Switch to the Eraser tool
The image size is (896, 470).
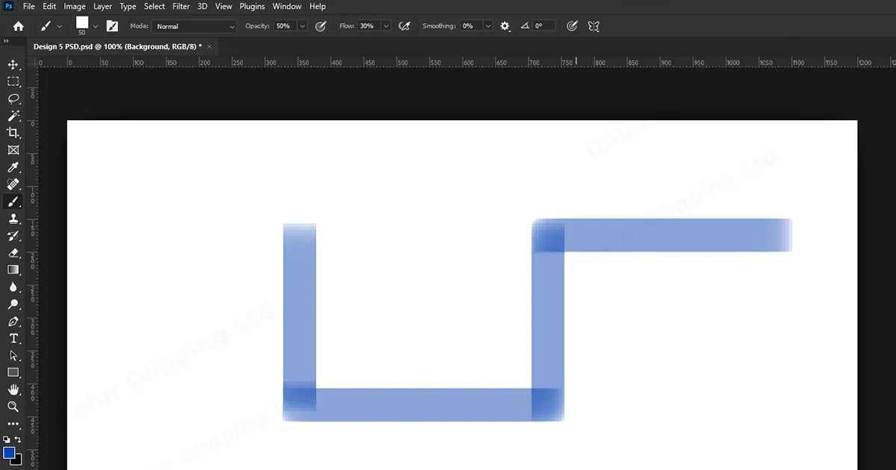[x=13, y=253]
